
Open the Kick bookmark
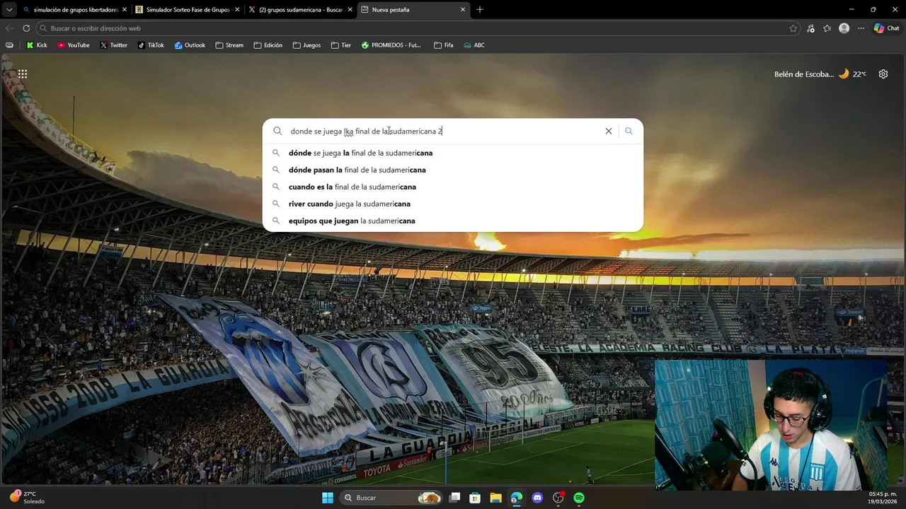[x=37, y=45]
